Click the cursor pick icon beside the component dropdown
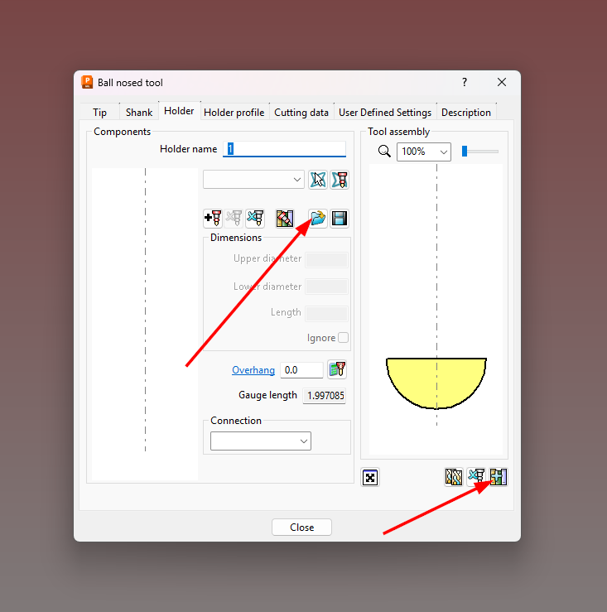607x612 pixels. pyautogui.click(x=318, y=180)
